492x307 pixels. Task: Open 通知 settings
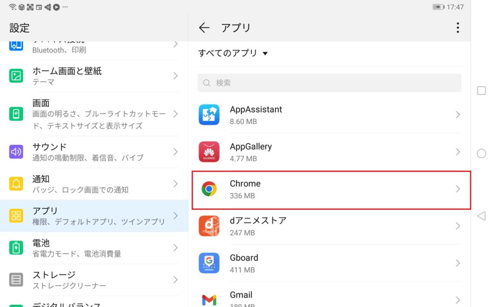pos(94,184)
